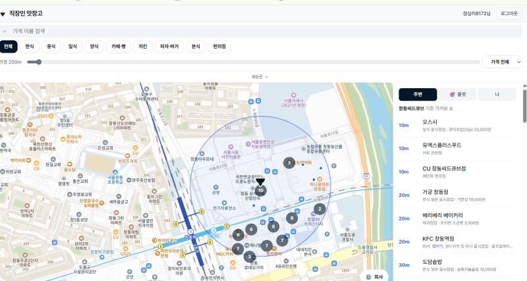Click the 직장인 맛창고 logo icon

click(3, 14)
